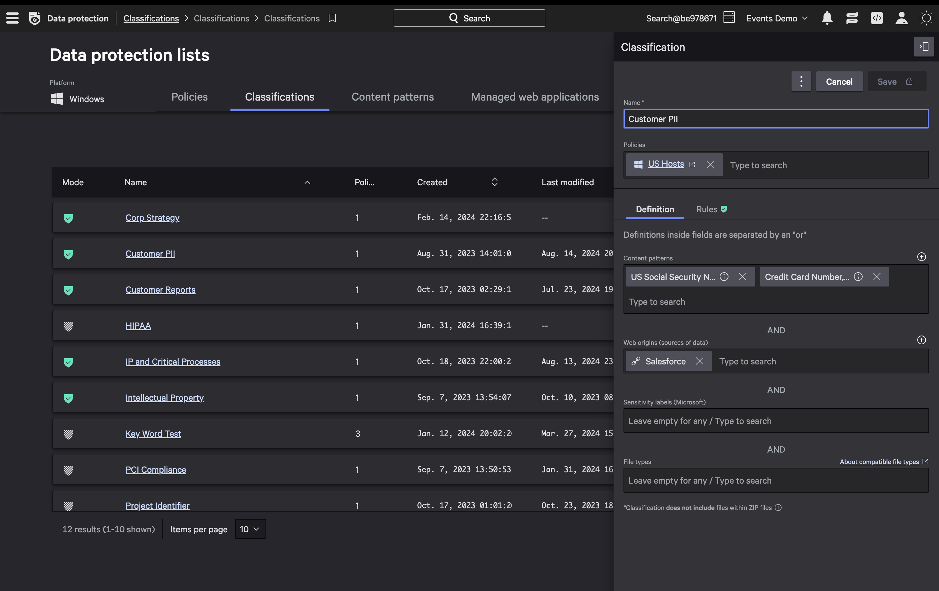Toggle the light/dark theme sun icon
Screen dimensions: 939x591
coord(926,18)
